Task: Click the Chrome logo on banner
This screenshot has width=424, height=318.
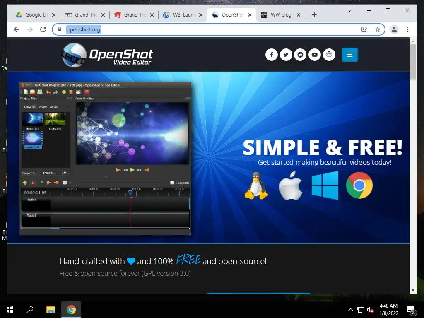Action: click(359, 185)
